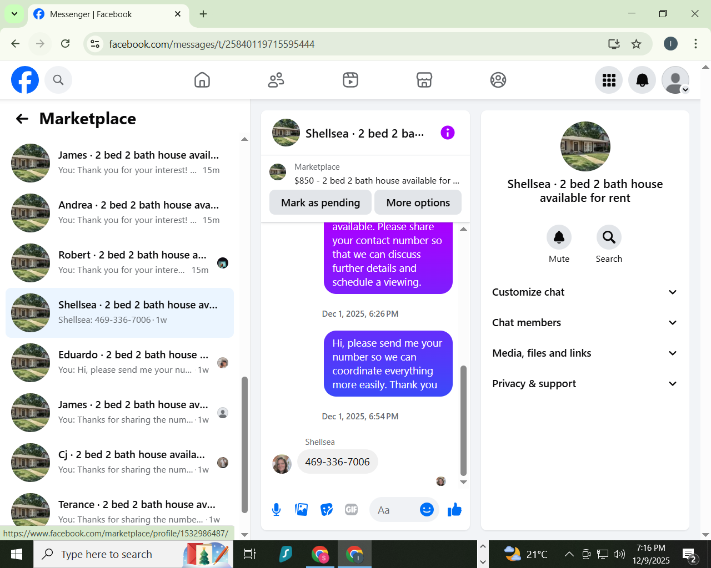Open Task View on the taskbar

pyautogui.click(x=250, y=554)
